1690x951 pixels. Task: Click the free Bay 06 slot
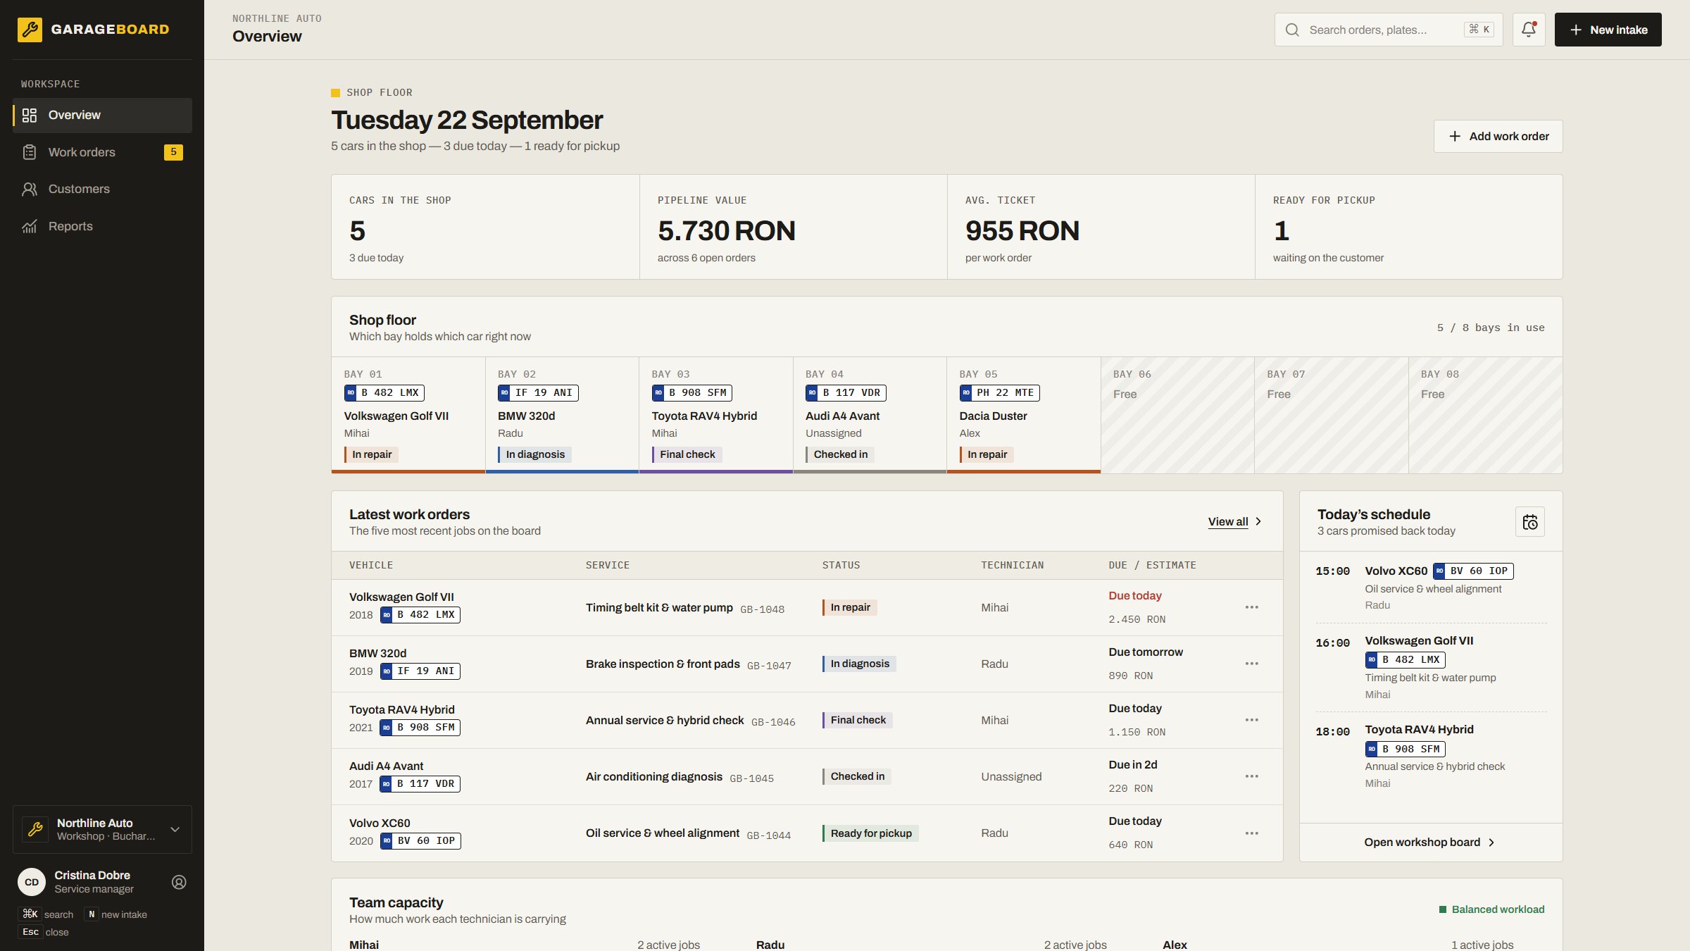pyautogui.click(x=1177, y=415)
